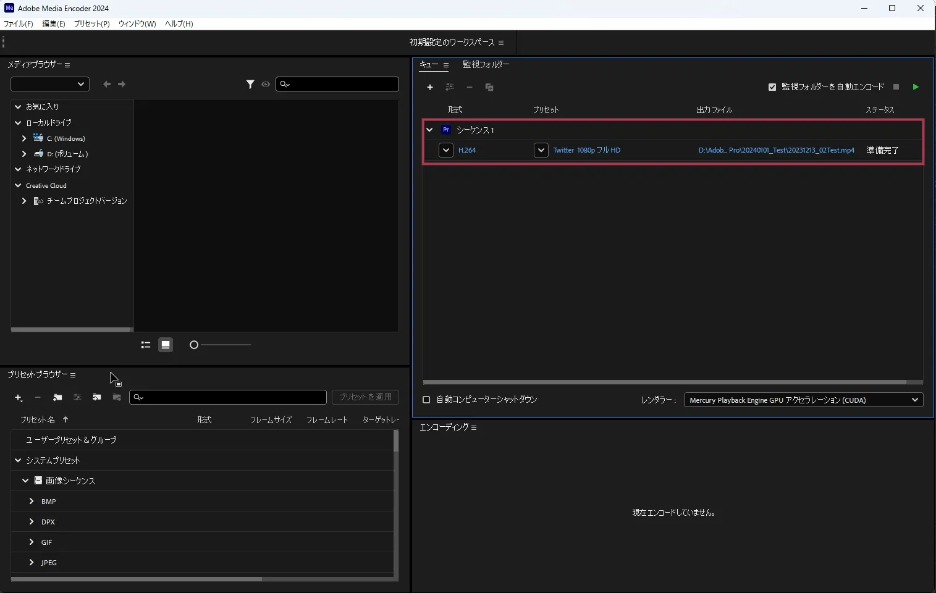Viewport: 936px width, 593px height.
Task: Toggle the eye icon in Media Browser
Action: click(x=266, y=84)
